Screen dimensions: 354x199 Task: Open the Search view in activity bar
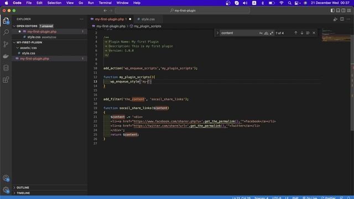pos(6,32)
